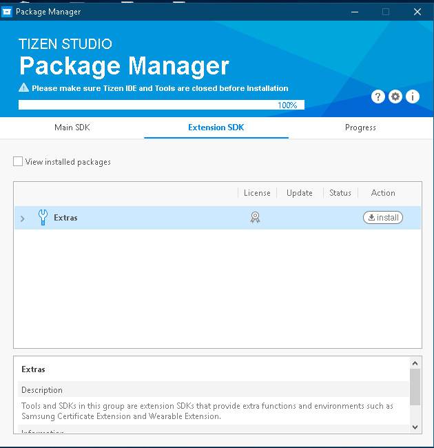Click the License column header

tap(257, 193)
